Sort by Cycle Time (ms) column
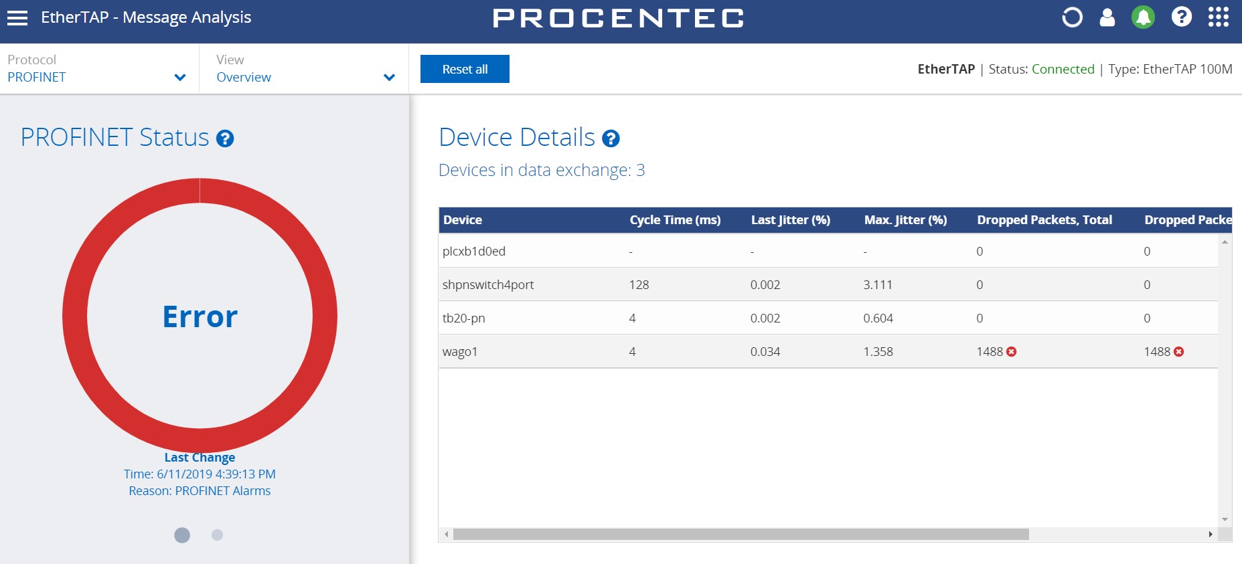The height and width of the screenshot is (564, 1242). coord(675,220)
